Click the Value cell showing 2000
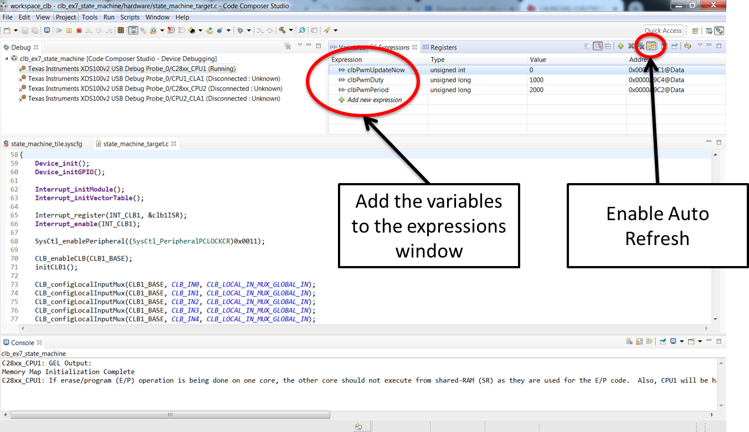Screen dimensions: 749x432 [x=576, y=90]
